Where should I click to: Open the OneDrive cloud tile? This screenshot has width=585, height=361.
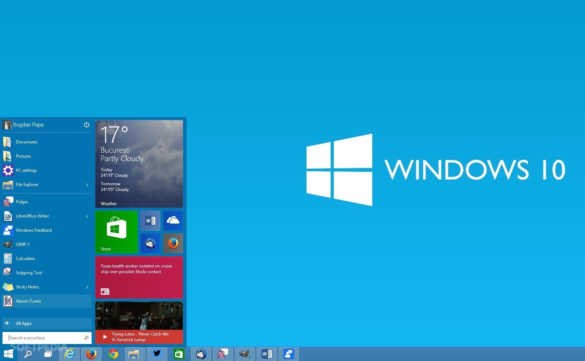173,221
